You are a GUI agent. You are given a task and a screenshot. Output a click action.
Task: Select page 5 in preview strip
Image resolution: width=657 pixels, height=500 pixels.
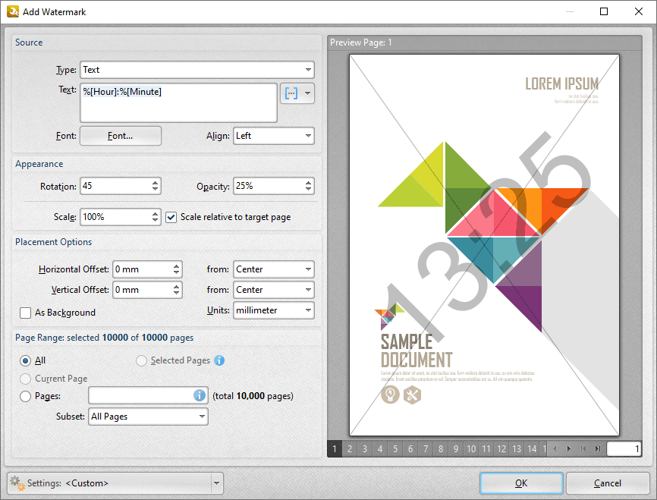(395, 449)
